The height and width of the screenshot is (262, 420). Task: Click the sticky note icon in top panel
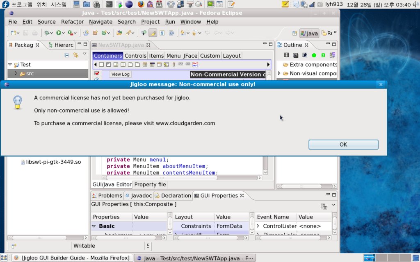(x=285, y=4)
